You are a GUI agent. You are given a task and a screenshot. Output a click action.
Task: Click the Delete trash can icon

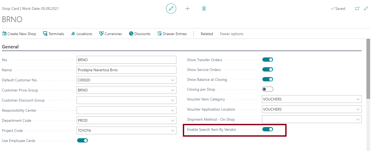coord(204,9)
